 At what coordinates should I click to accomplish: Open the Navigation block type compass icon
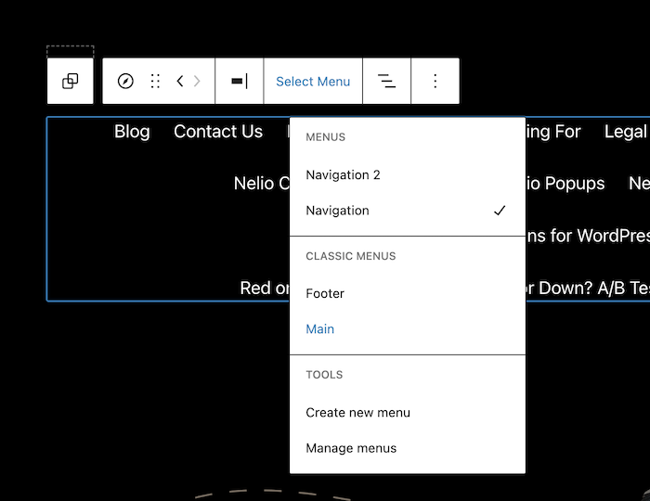click(125, 81)
